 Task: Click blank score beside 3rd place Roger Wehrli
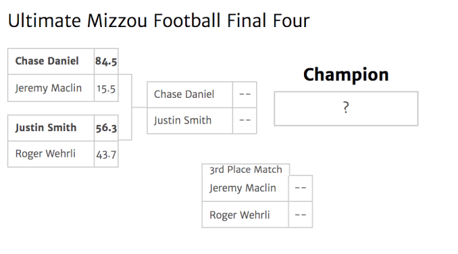click(300, 214)
